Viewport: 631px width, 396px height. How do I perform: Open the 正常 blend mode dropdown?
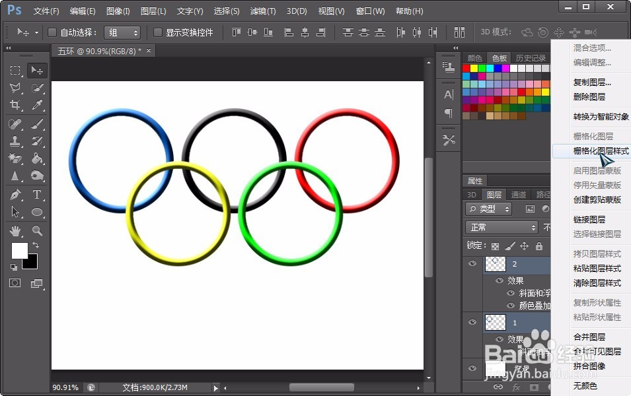[x=501, y=228]
